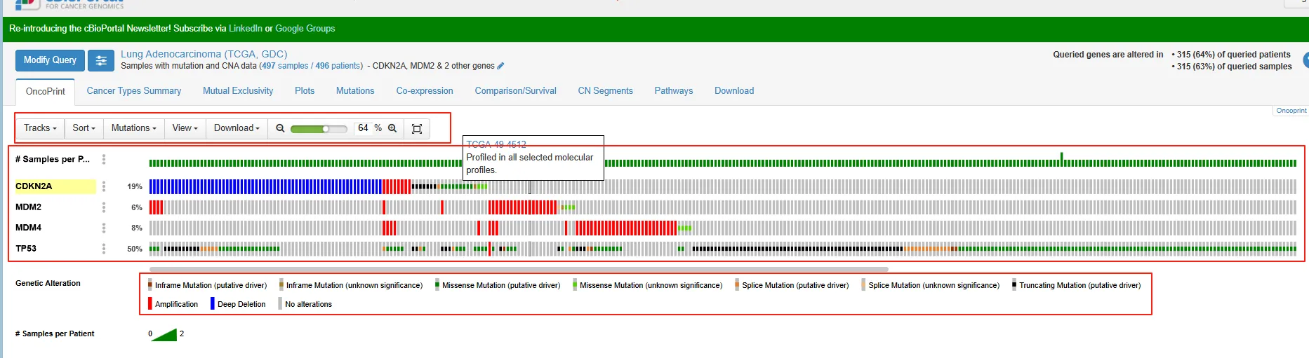Expand the Mutations dropdown
1309x358 pixels.
coord(133,128)
